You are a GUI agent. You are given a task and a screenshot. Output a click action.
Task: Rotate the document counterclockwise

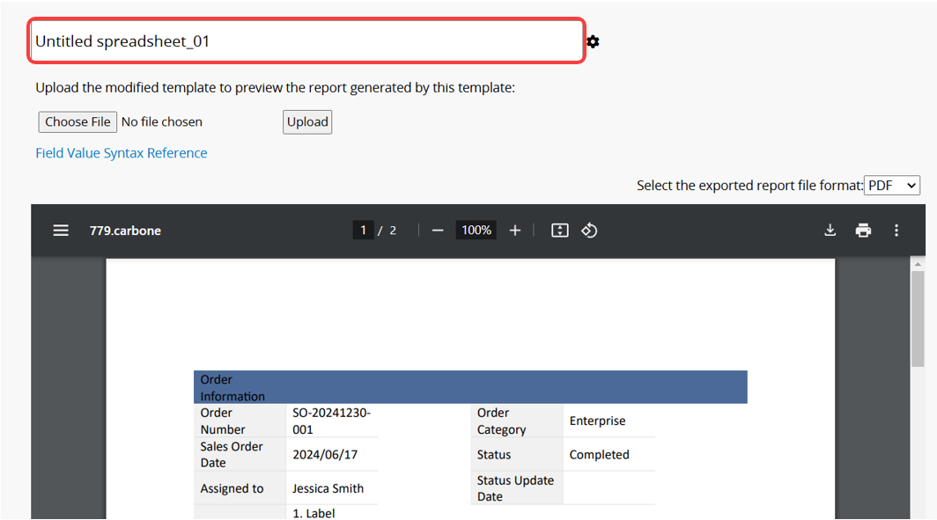589,231
